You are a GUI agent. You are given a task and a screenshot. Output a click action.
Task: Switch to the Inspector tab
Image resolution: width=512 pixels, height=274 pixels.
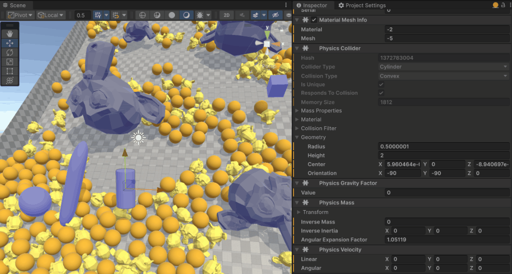point(312,5)
